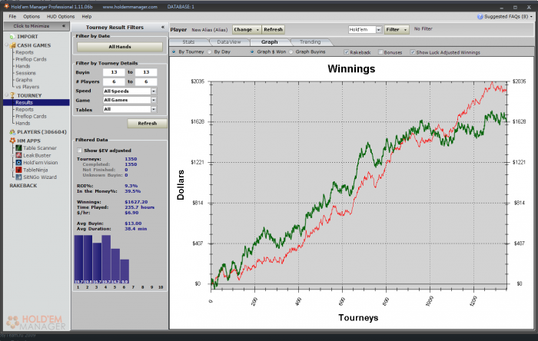Viewport: 538px width, 341px height.
Task: Open the HUD Options menu
Action: point(61,16)
